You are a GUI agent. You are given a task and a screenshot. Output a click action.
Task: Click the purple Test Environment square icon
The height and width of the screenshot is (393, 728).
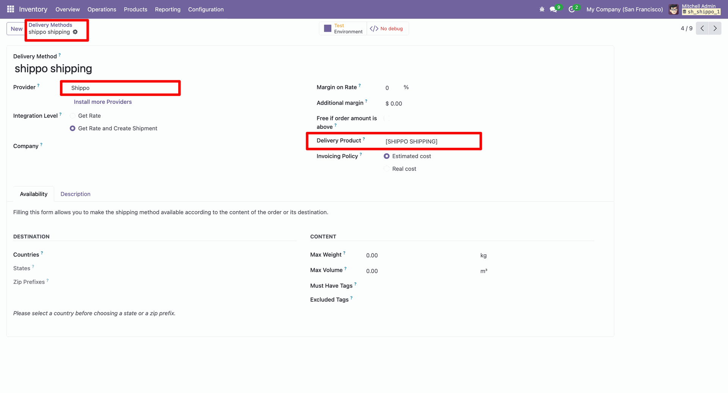[x=328, y=28]
